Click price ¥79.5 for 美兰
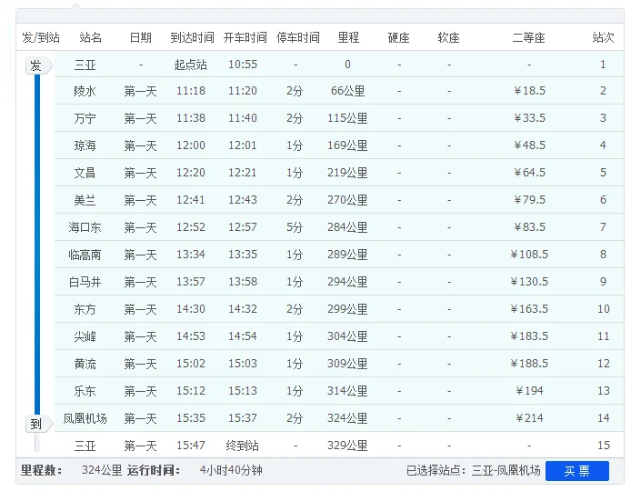 [529, 200]
